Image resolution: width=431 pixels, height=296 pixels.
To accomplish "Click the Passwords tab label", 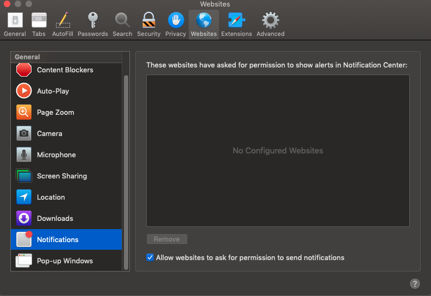I will [x=92, y=34].
